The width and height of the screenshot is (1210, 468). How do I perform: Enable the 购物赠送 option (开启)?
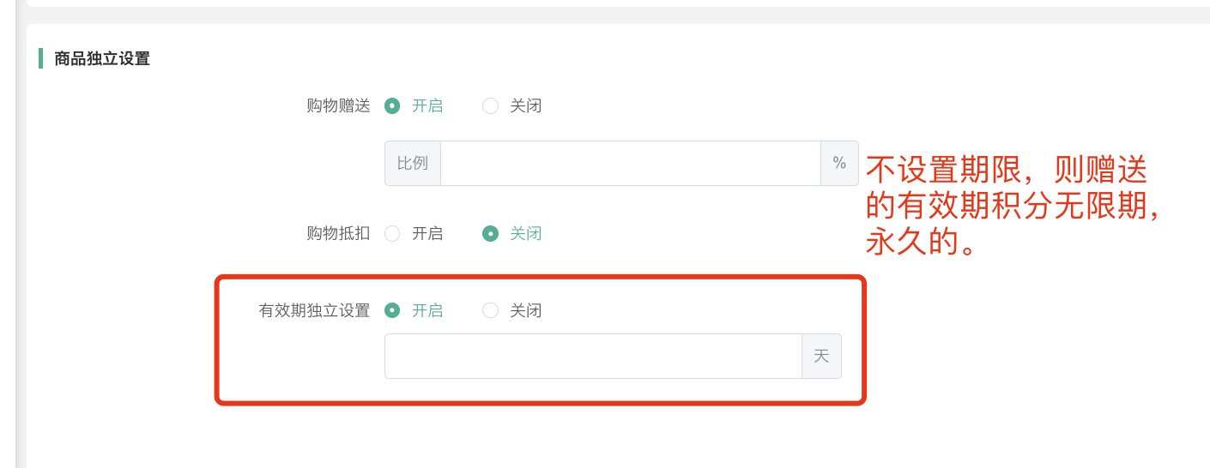392,106
